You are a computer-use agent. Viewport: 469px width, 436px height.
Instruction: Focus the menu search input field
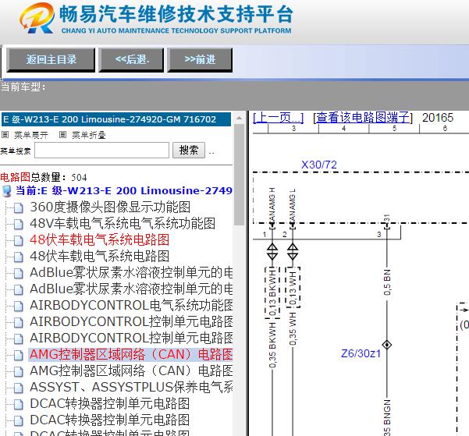point(101,150)
